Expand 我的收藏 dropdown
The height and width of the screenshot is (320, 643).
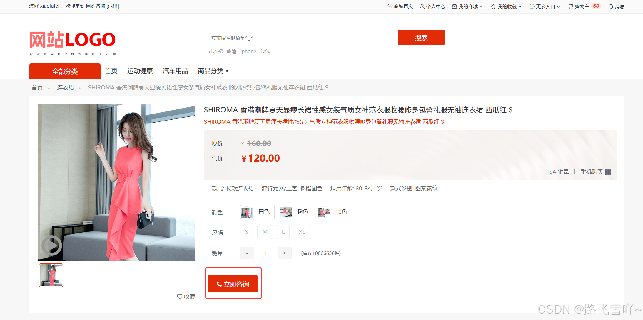click(x=506, y=6)
